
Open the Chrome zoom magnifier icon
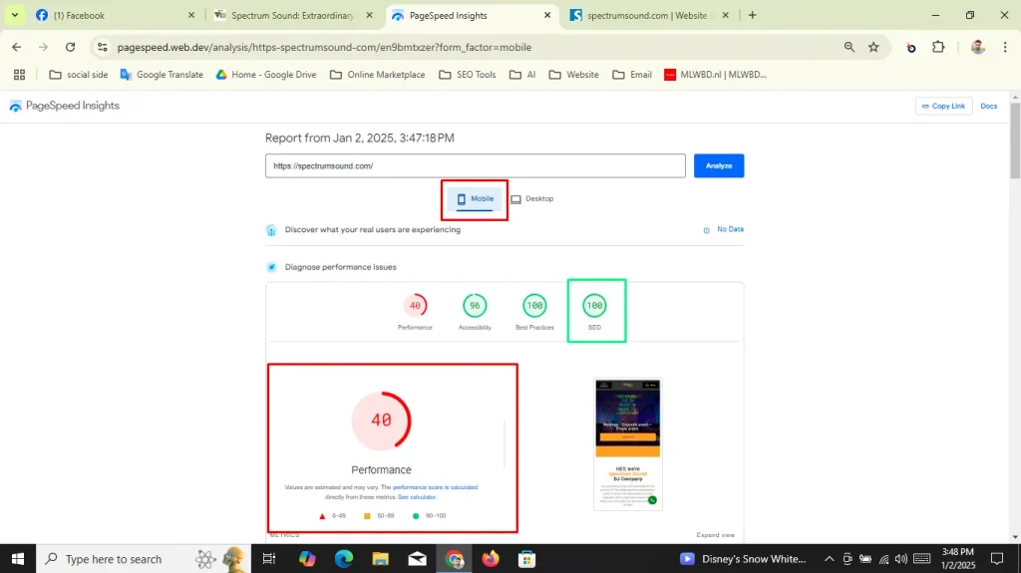tap(849, 47)
